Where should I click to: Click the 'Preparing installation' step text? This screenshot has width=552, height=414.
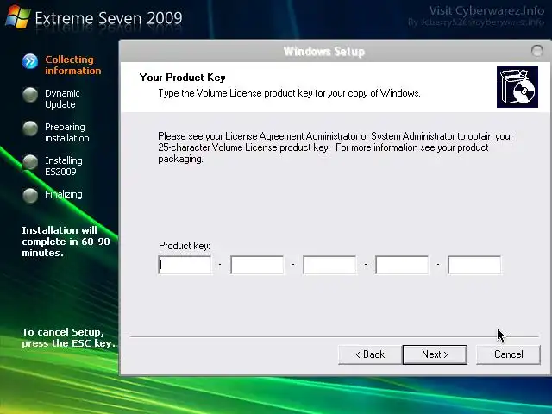pos(67,132)
